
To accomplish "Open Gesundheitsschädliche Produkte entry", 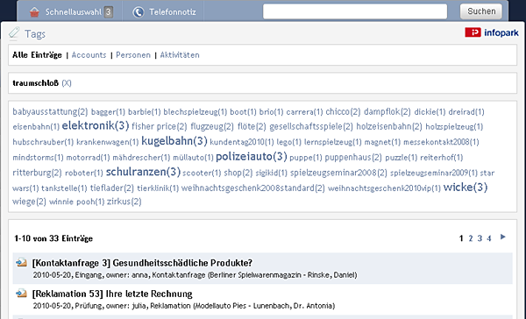I will pos(142,263).
